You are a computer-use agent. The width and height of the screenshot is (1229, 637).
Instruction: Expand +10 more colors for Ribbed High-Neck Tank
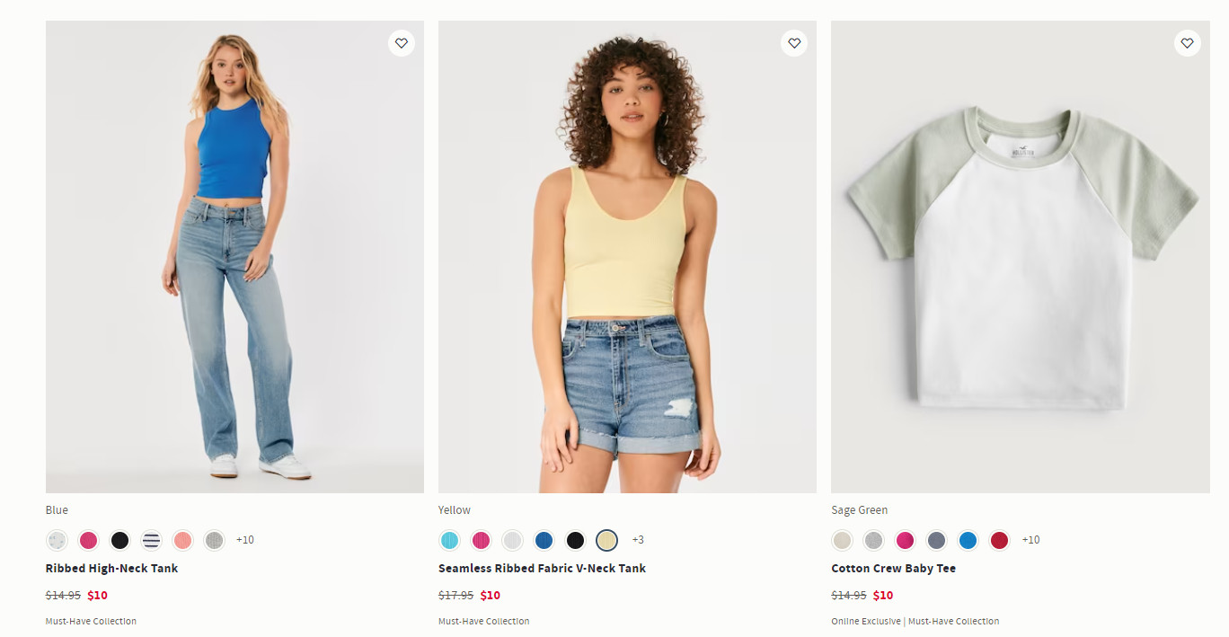pyautogui.click(x=245, y=540)
